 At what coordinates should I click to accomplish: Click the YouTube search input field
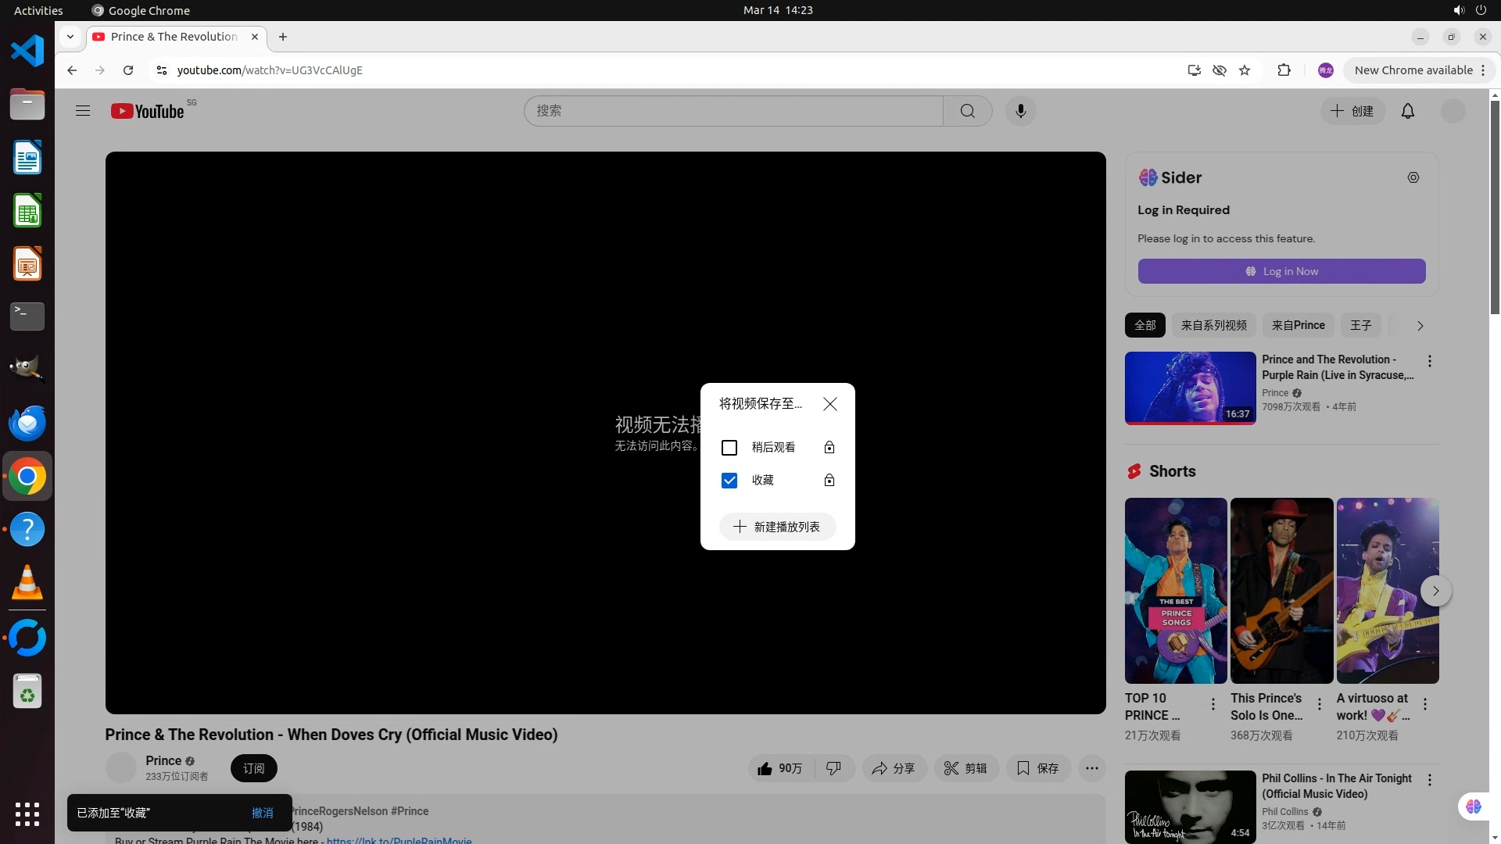pos(733,111)
